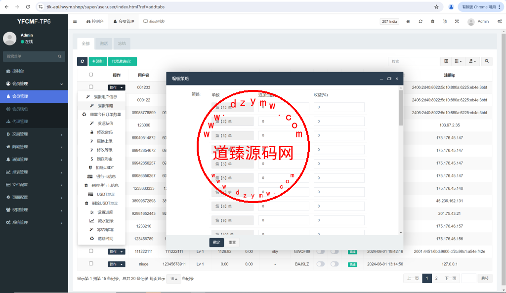Tick the checkbox for user niuge

tap(91, 263)
